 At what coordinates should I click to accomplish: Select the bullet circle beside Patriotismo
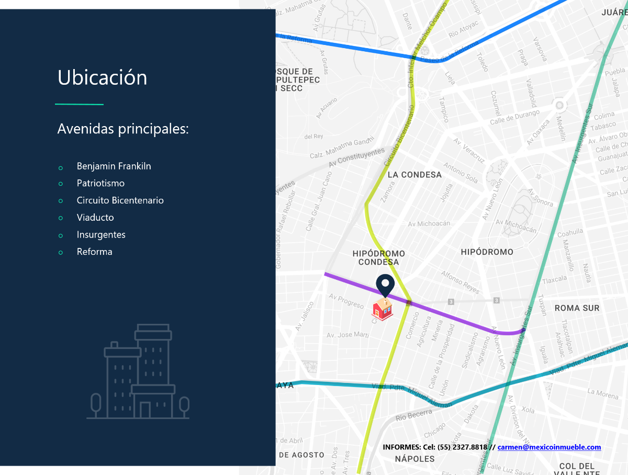coord(60,185)
